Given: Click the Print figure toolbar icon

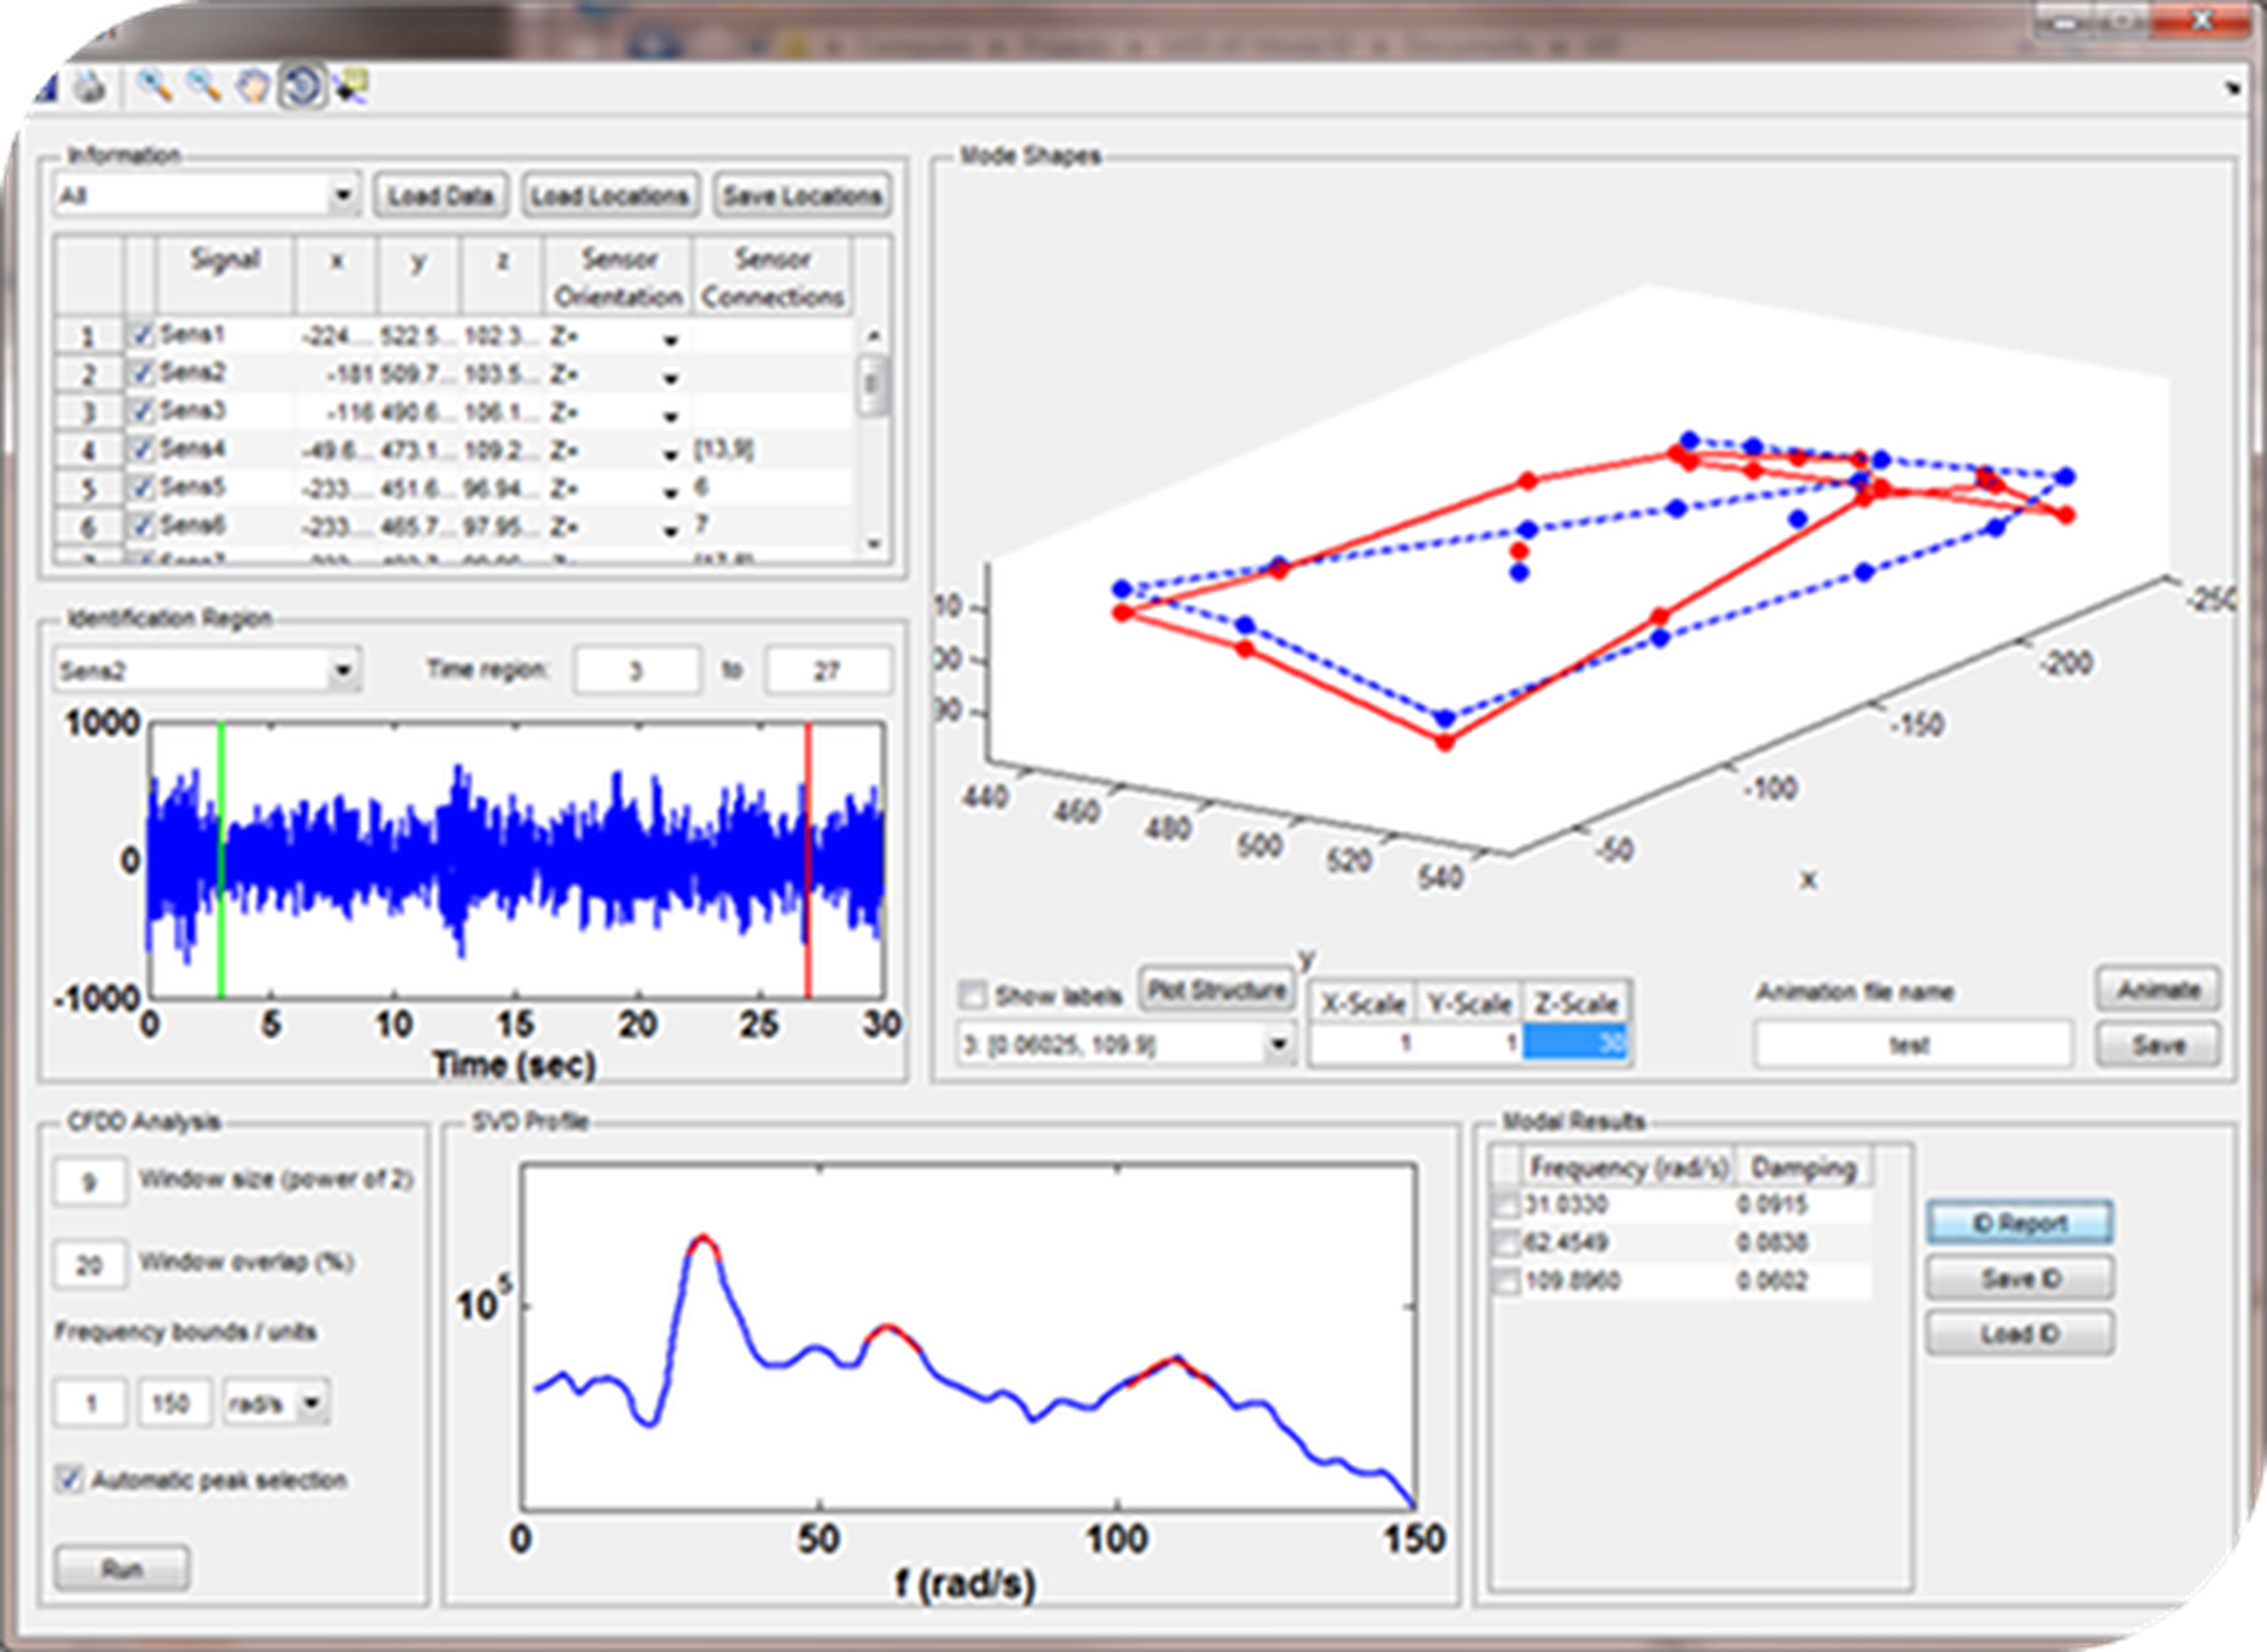Looking at the screenshot, I should pyautogui.click(x=90, y=88).
